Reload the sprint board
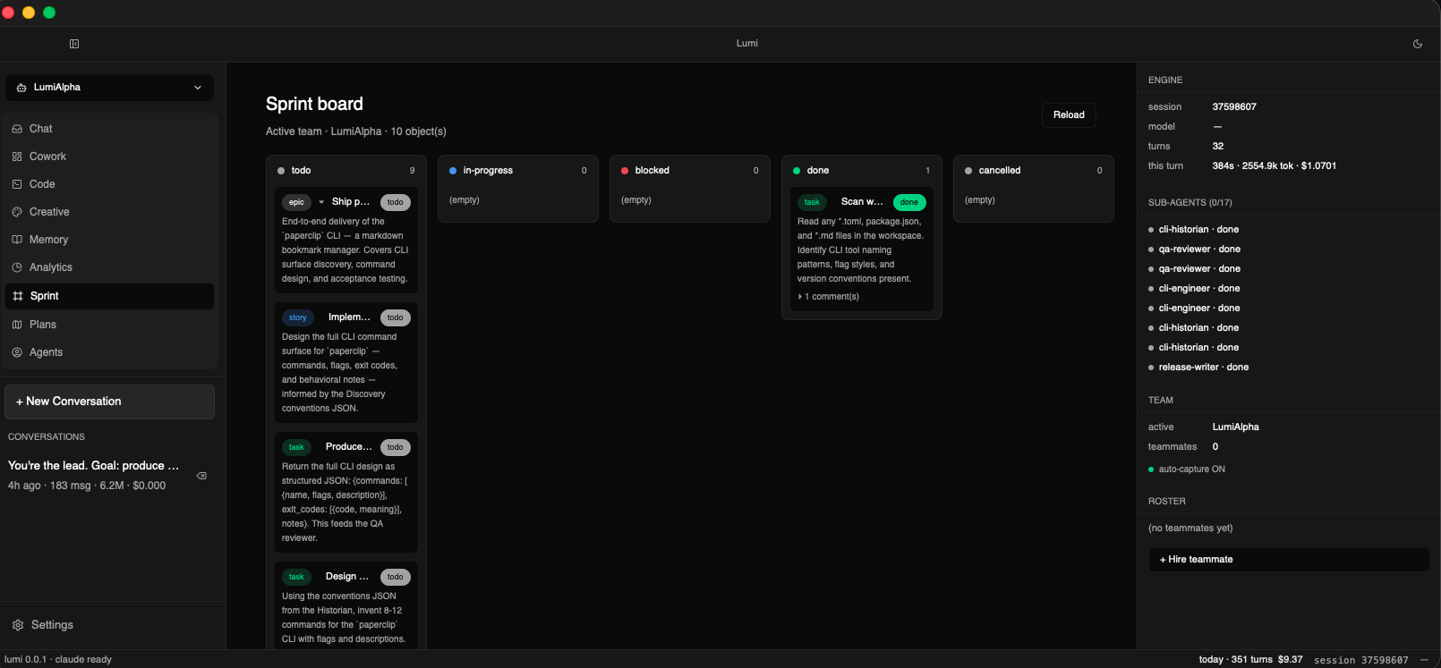The height and width of the screenshot is (668, 1441). point(1069,114)
